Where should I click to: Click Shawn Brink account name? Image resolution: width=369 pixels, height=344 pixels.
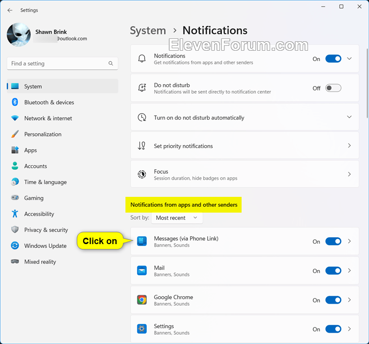pyautogui.click(x=51, y=32)
